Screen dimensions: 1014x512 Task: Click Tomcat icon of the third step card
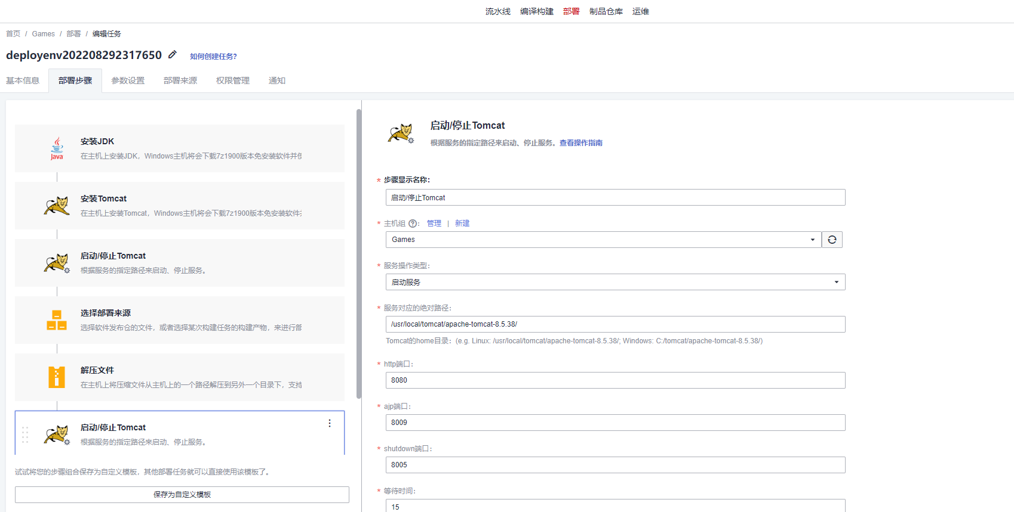(x=57, y=263)
